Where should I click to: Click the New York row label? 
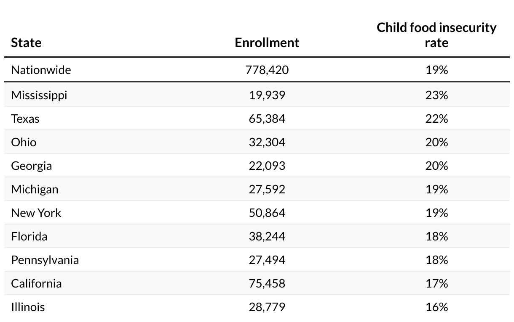[36, 213]
